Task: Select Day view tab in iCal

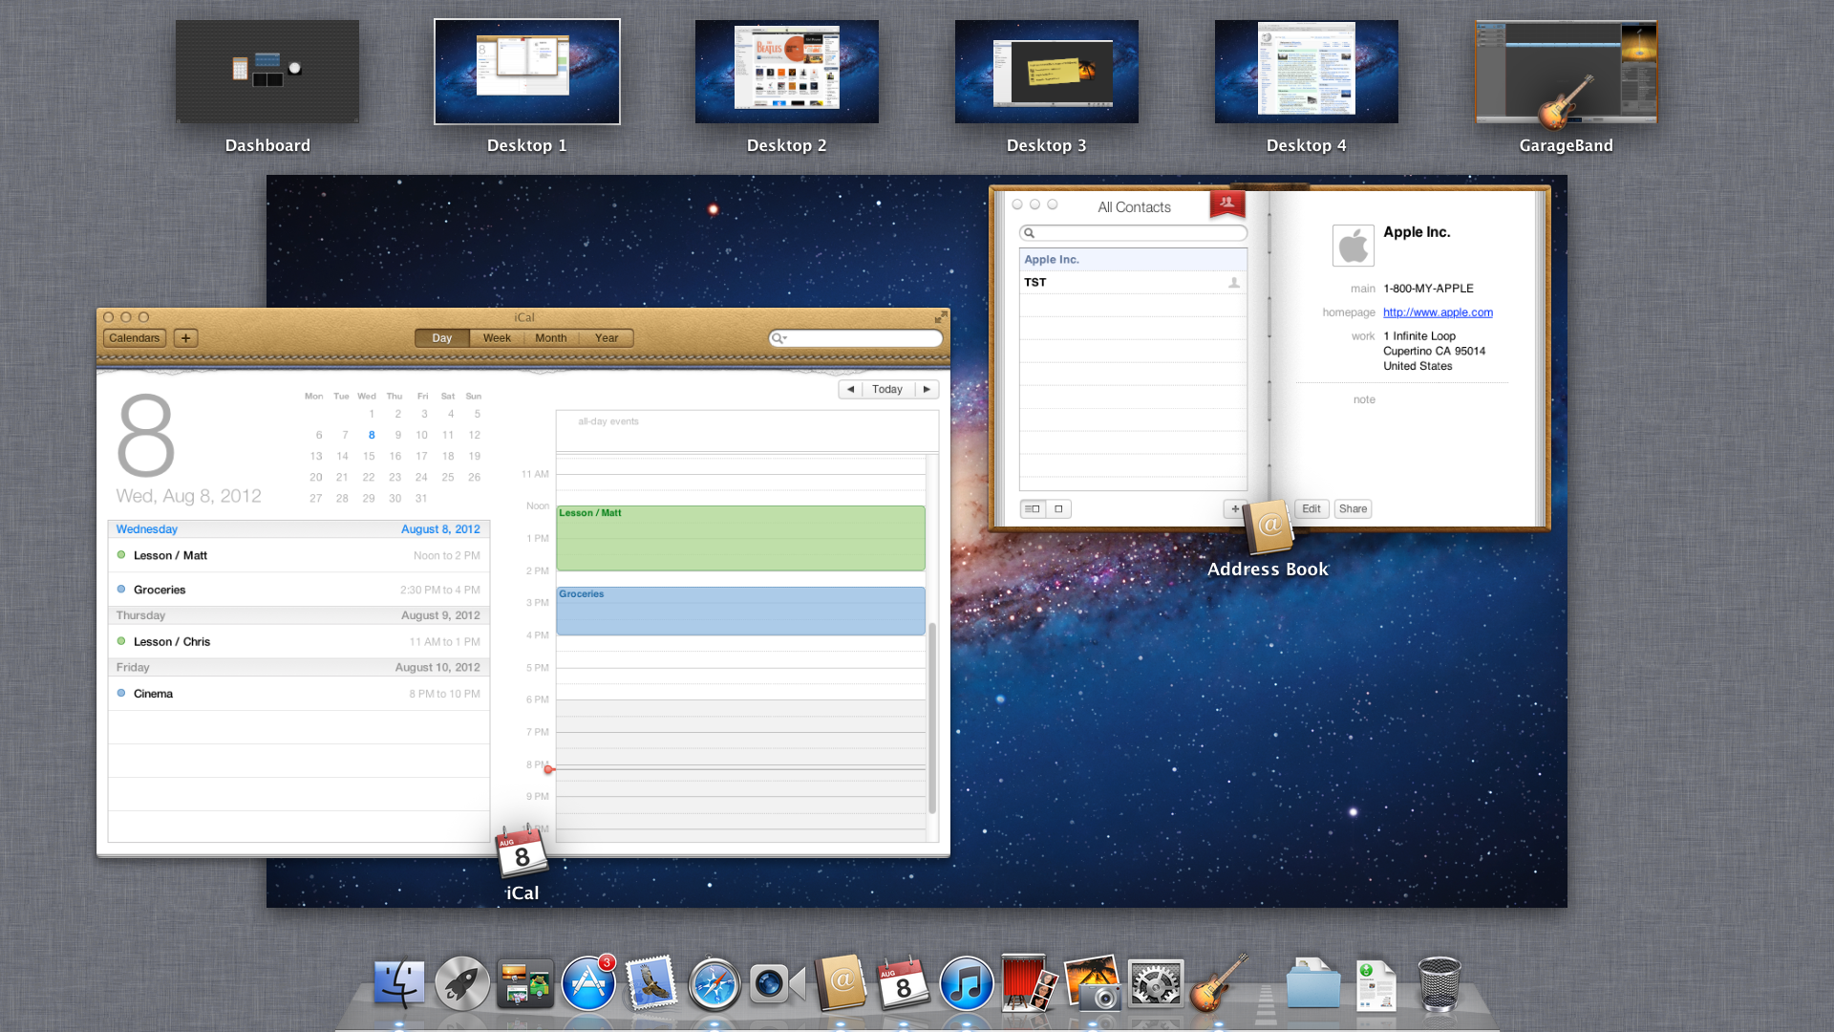Action: pyautogui.click(x=441, y=337)
